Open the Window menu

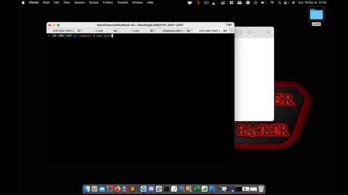(138, 3)
